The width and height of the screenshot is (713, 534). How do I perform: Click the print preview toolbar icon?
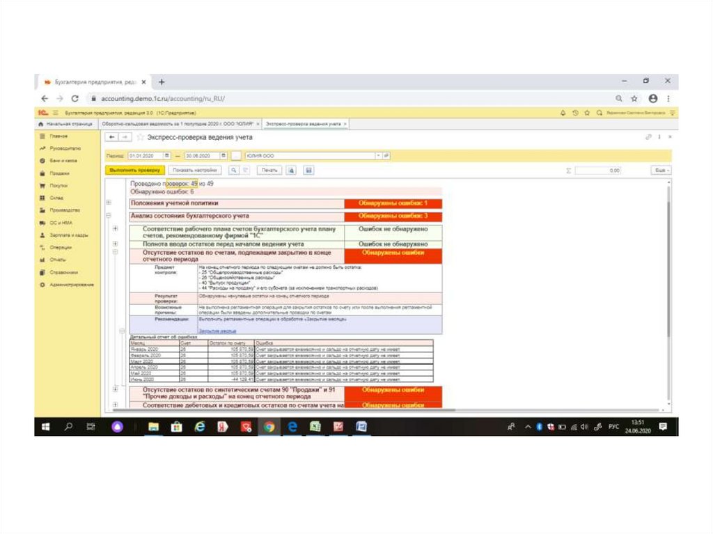coord(292,170)
